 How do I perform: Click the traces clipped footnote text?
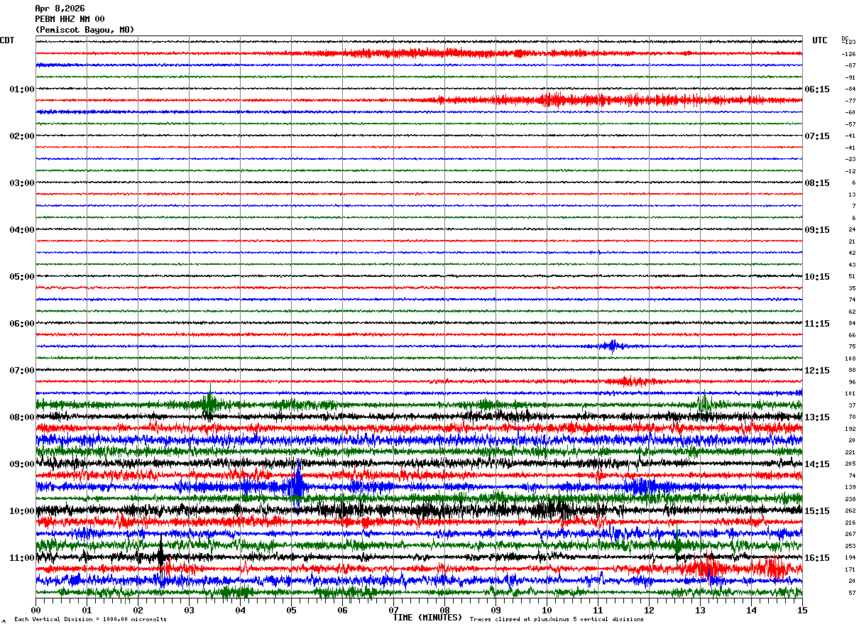tap(557, 620)
